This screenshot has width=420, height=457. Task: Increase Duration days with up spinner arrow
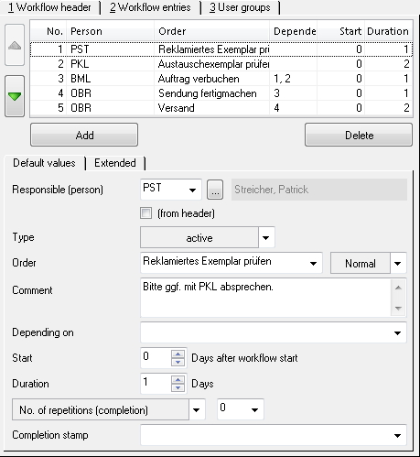178,380
